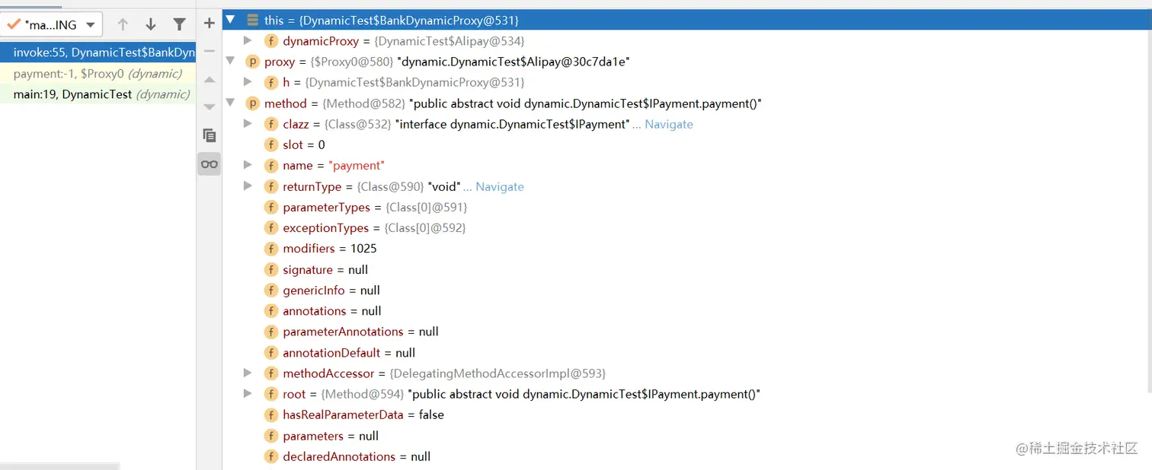Select stack frame payment:-1, $Proxy0
1152x470 pixels.
[98, 74]
